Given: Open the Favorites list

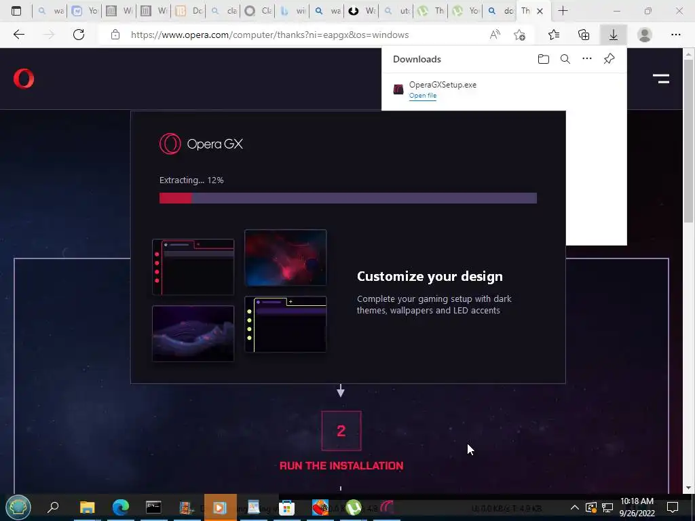Looking at the screenshot, I should pyautogui.click(x=554, y=35).
